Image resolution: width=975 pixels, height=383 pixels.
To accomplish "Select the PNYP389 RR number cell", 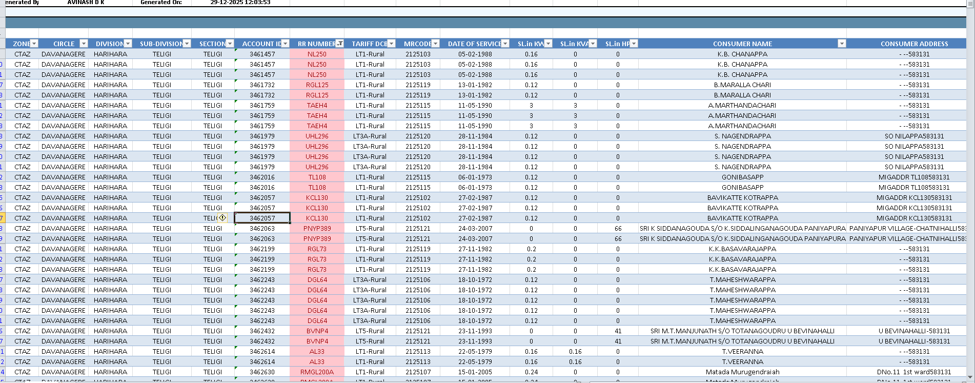I will click(x=317, y=228).
